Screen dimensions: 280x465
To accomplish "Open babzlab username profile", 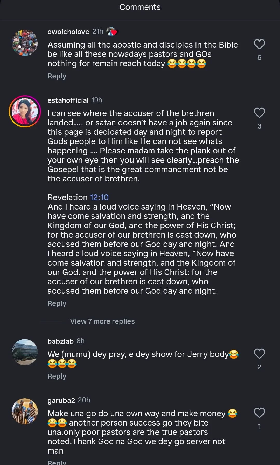I will click(60, 341).
